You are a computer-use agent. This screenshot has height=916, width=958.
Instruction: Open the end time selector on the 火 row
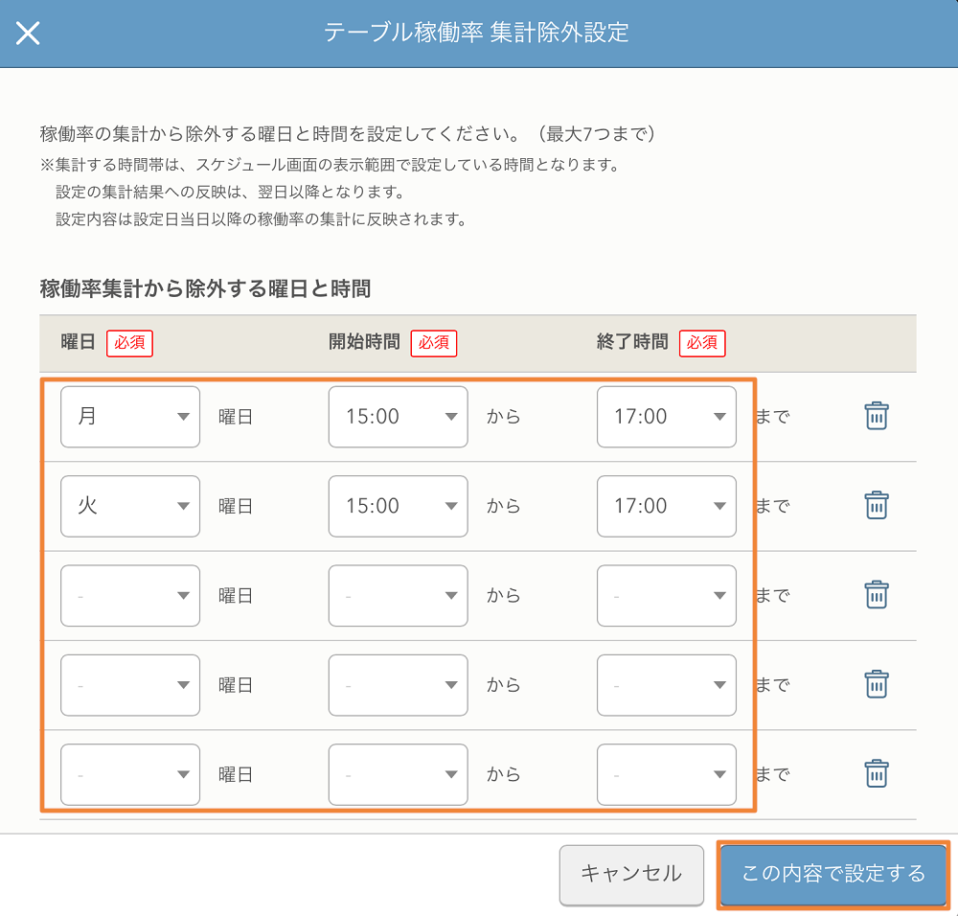coord(666,506)
